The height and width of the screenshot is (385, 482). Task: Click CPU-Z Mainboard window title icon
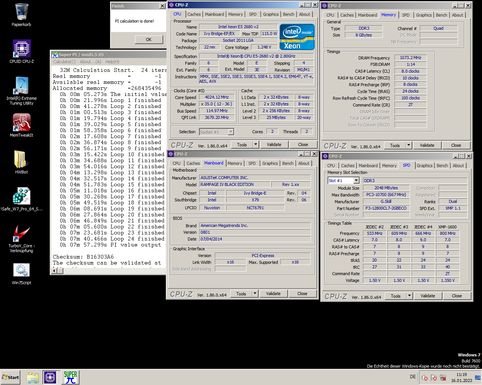click(171, 154)
